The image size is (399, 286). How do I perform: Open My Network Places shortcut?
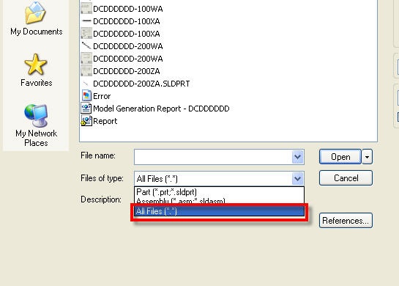point(36,125)
